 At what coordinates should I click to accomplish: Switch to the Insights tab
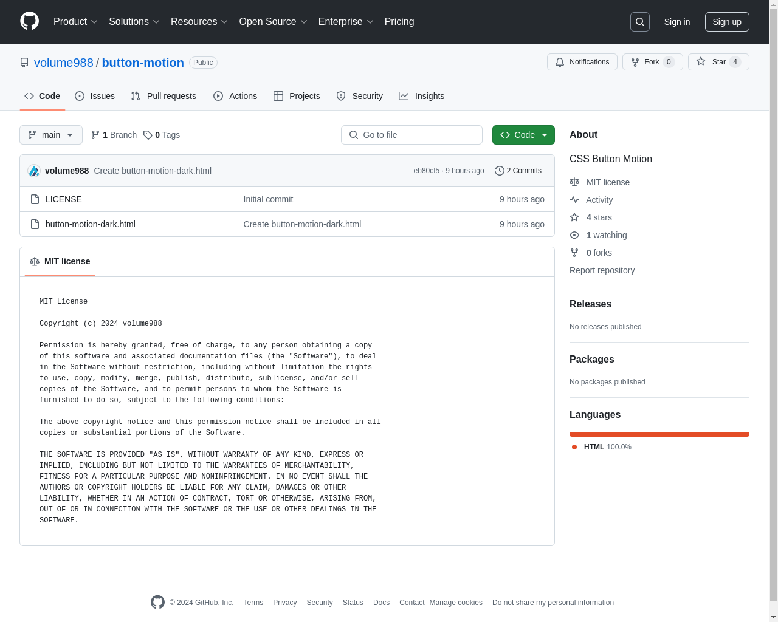(421, 96)
